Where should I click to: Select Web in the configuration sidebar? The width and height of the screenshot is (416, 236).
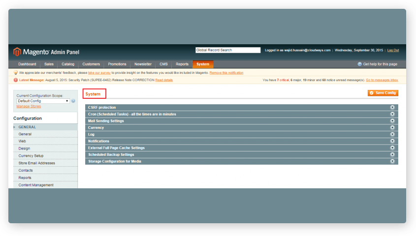(22, 141)
